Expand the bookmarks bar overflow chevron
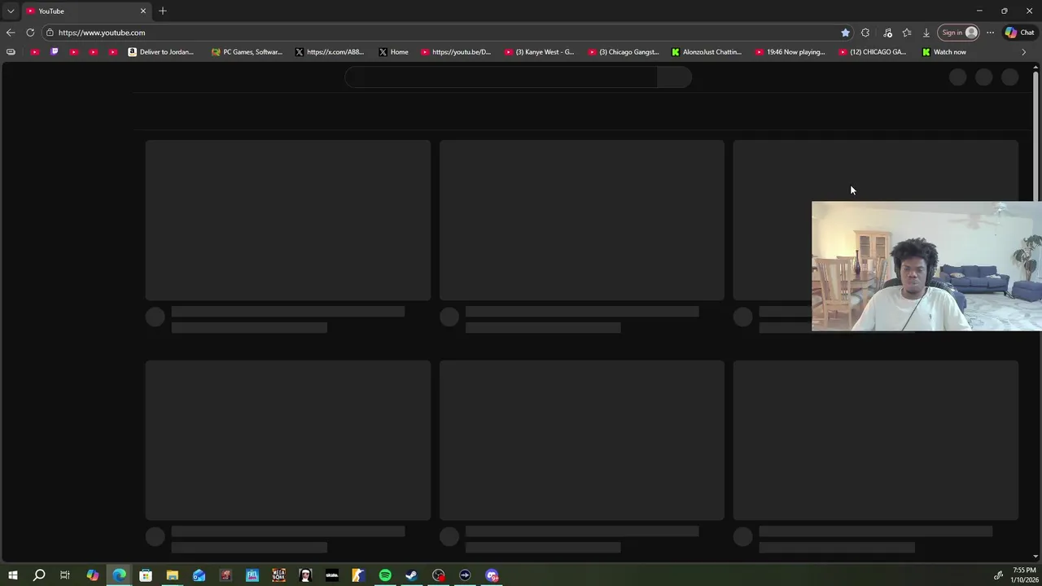 [x=1024, y=52]
